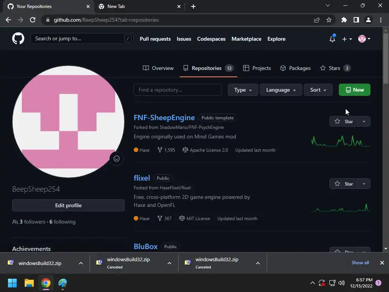389x292 pixels.
Task: Click the set status smiley icon
Action: point(117,159)
